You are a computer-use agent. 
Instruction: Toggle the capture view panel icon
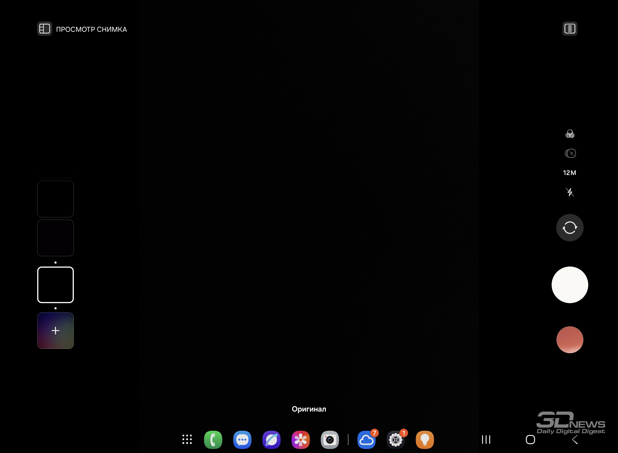pos(45,29)
